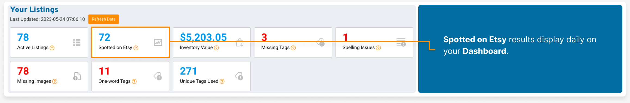Open help icon beside Spelling Issues label
The width and height of the screenshot is (630, 103).
tap(378, 48)
